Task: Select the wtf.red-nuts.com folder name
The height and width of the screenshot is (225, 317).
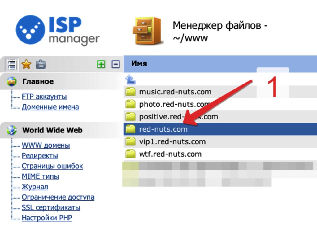Action: [170, 154]
